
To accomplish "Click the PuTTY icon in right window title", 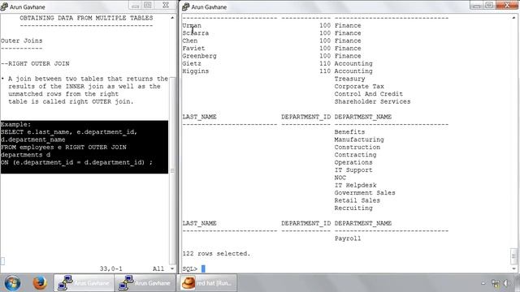I will [186, 6].
